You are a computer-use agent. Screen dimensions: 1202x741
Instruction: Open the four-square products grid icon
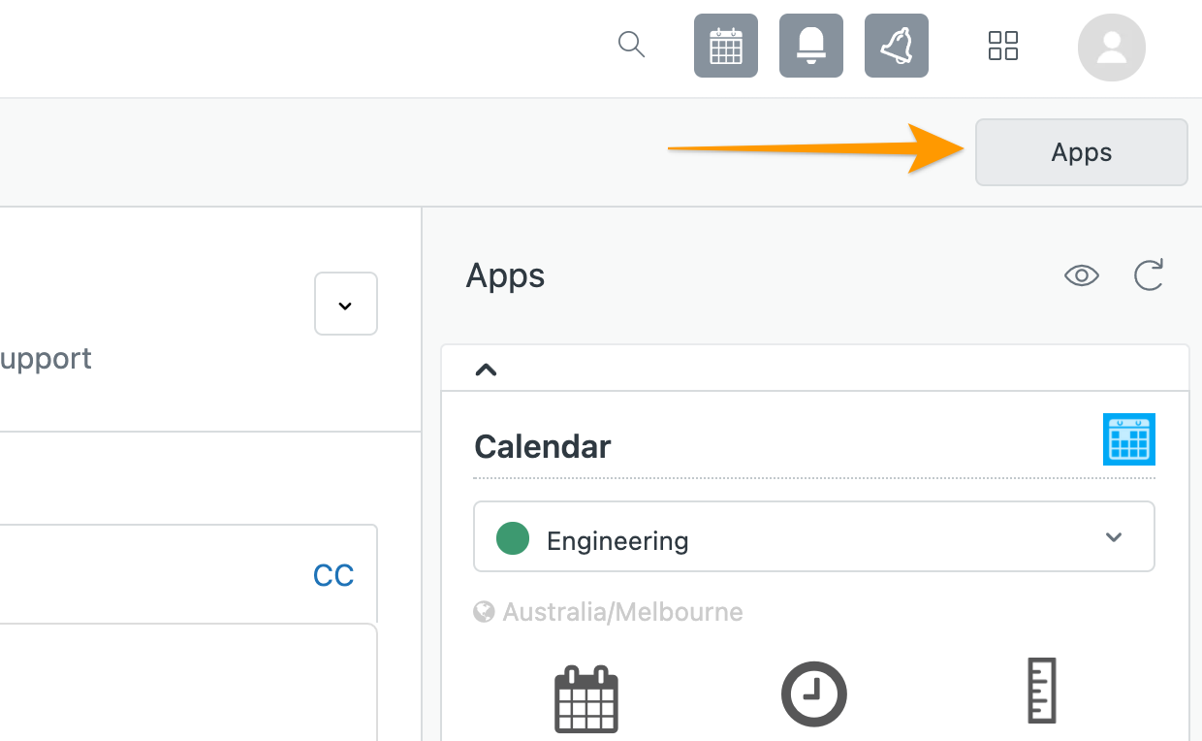click(1003, 46)
